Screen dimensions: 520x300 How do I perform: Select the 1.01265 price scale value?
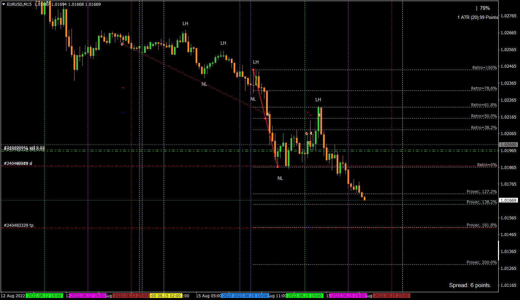508,269
